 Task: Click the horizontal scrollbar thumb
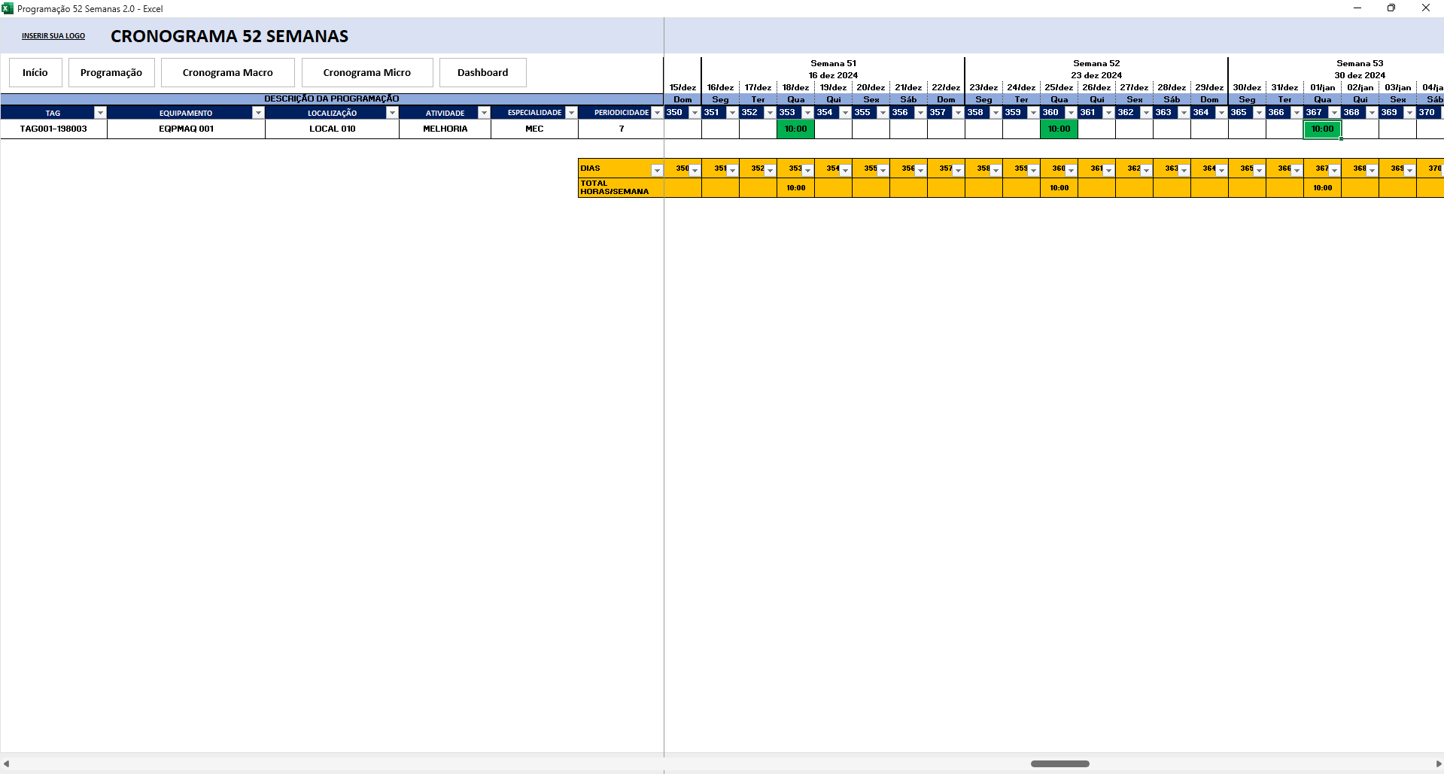tap(1059, 763)
